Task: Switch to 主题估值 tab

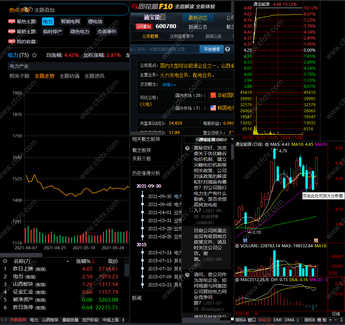Action: [x=69, y=76]
